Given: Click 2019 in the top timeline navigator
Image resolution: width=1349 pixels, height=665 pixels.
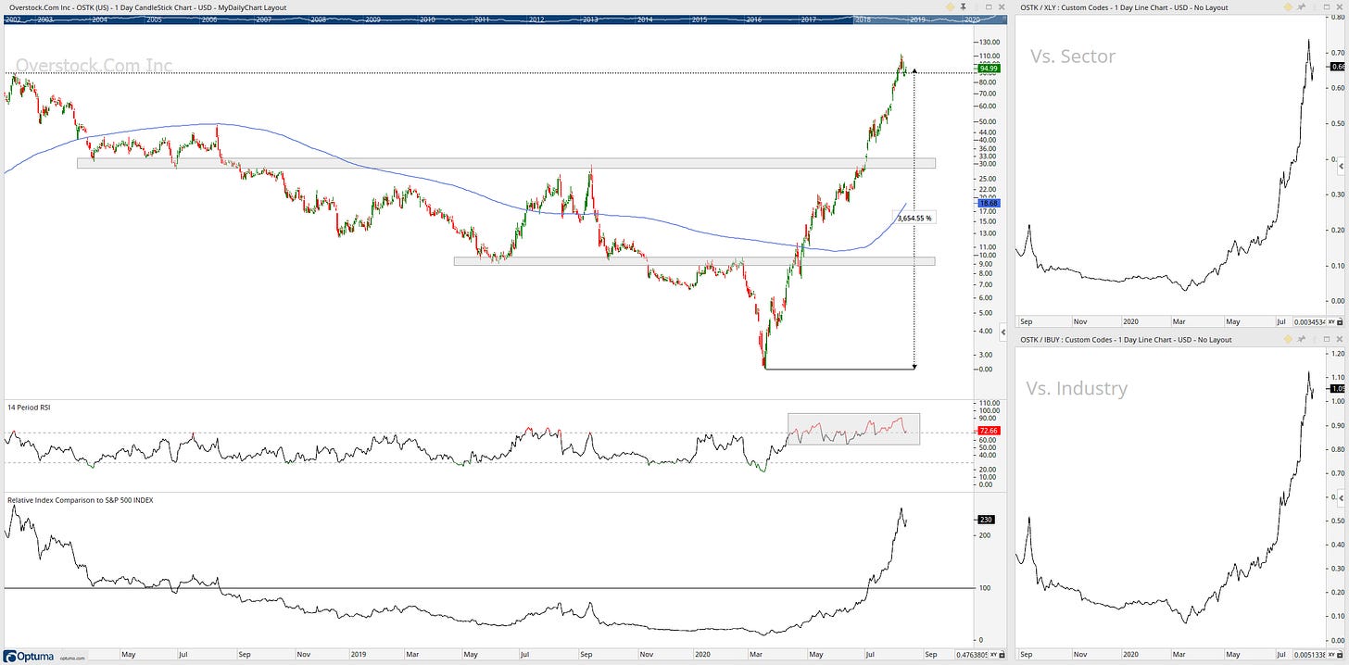Looking at the screenshot, I should point(917,19).
